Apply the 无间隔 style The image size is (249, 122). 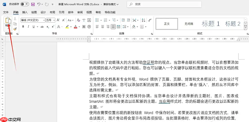189,24
